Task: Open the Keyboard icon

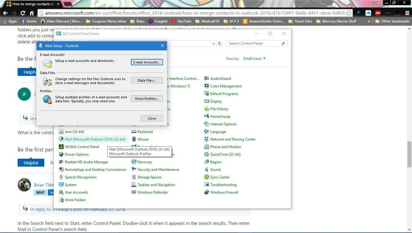Action: tap(142, 132)
